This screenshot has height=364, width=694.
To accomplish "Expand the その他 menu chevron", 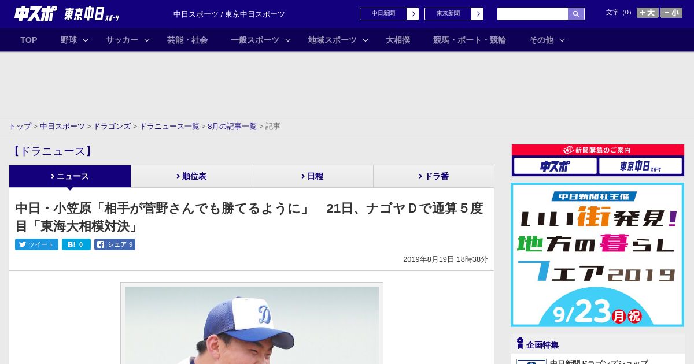I will [x=562, y=40].
